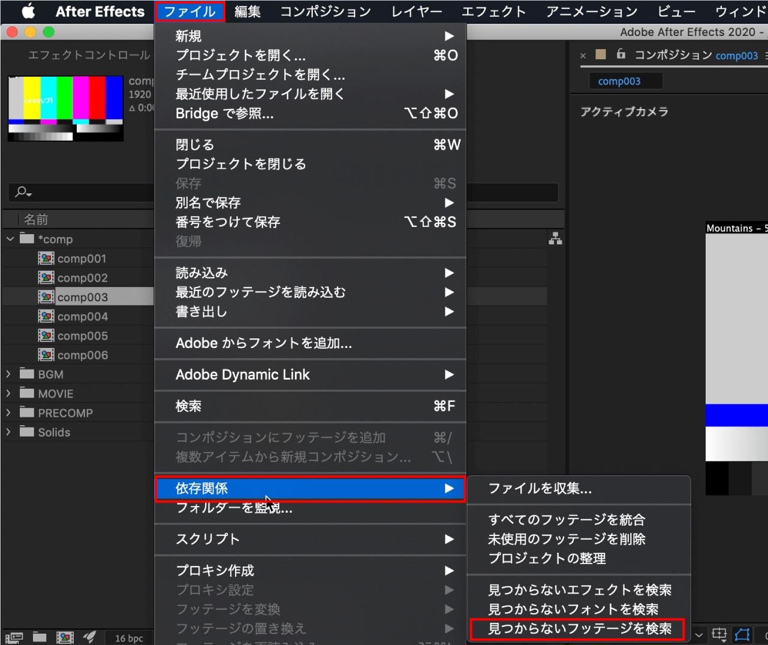Toggle mask and shape path visibility

[x=743, y=634]
